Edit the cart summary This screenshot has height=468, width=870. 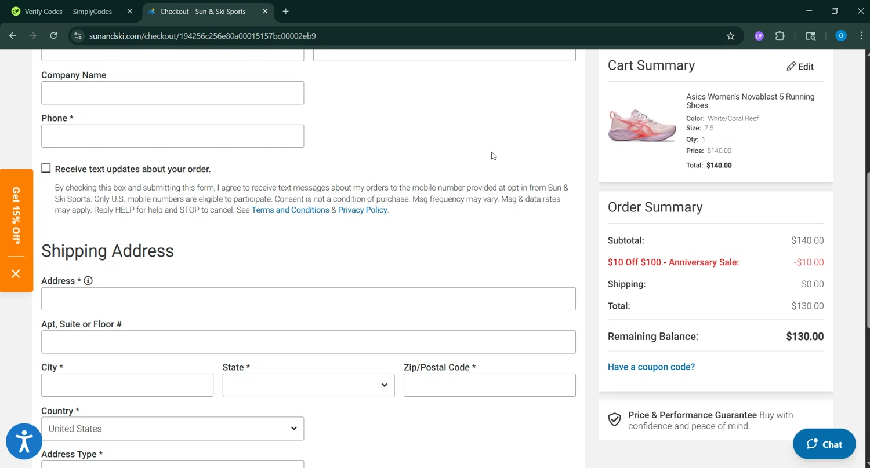800,67
